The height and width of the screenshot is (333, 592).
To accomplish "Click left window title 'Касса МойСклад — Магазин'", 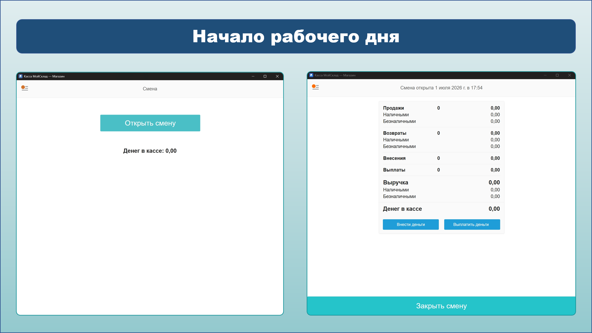I will (44, 76).
